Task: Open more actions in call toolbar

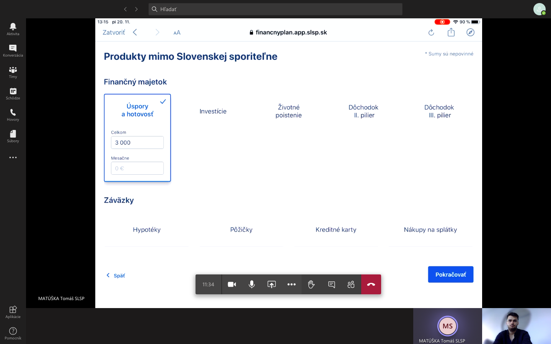Action: 292,284
